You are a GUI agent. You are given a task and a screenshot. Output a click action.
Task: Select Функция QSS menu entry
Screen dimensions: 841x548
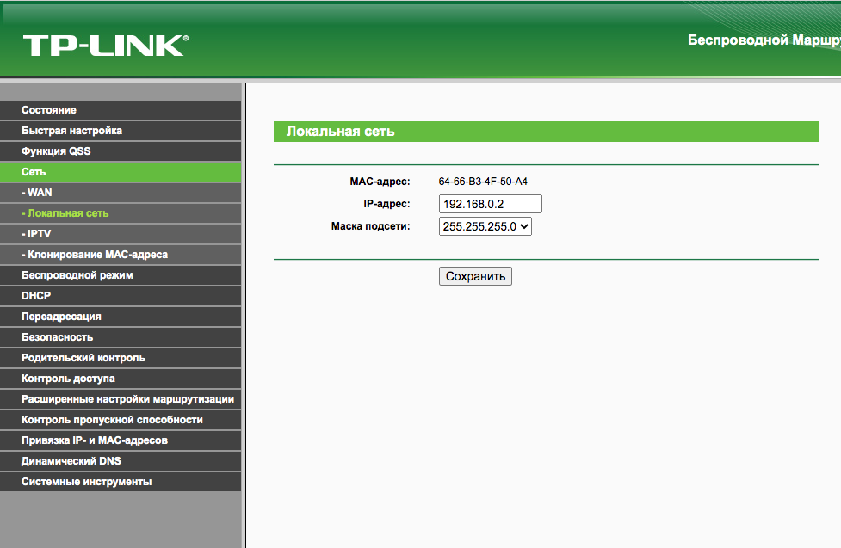click(x=121, y=151)
